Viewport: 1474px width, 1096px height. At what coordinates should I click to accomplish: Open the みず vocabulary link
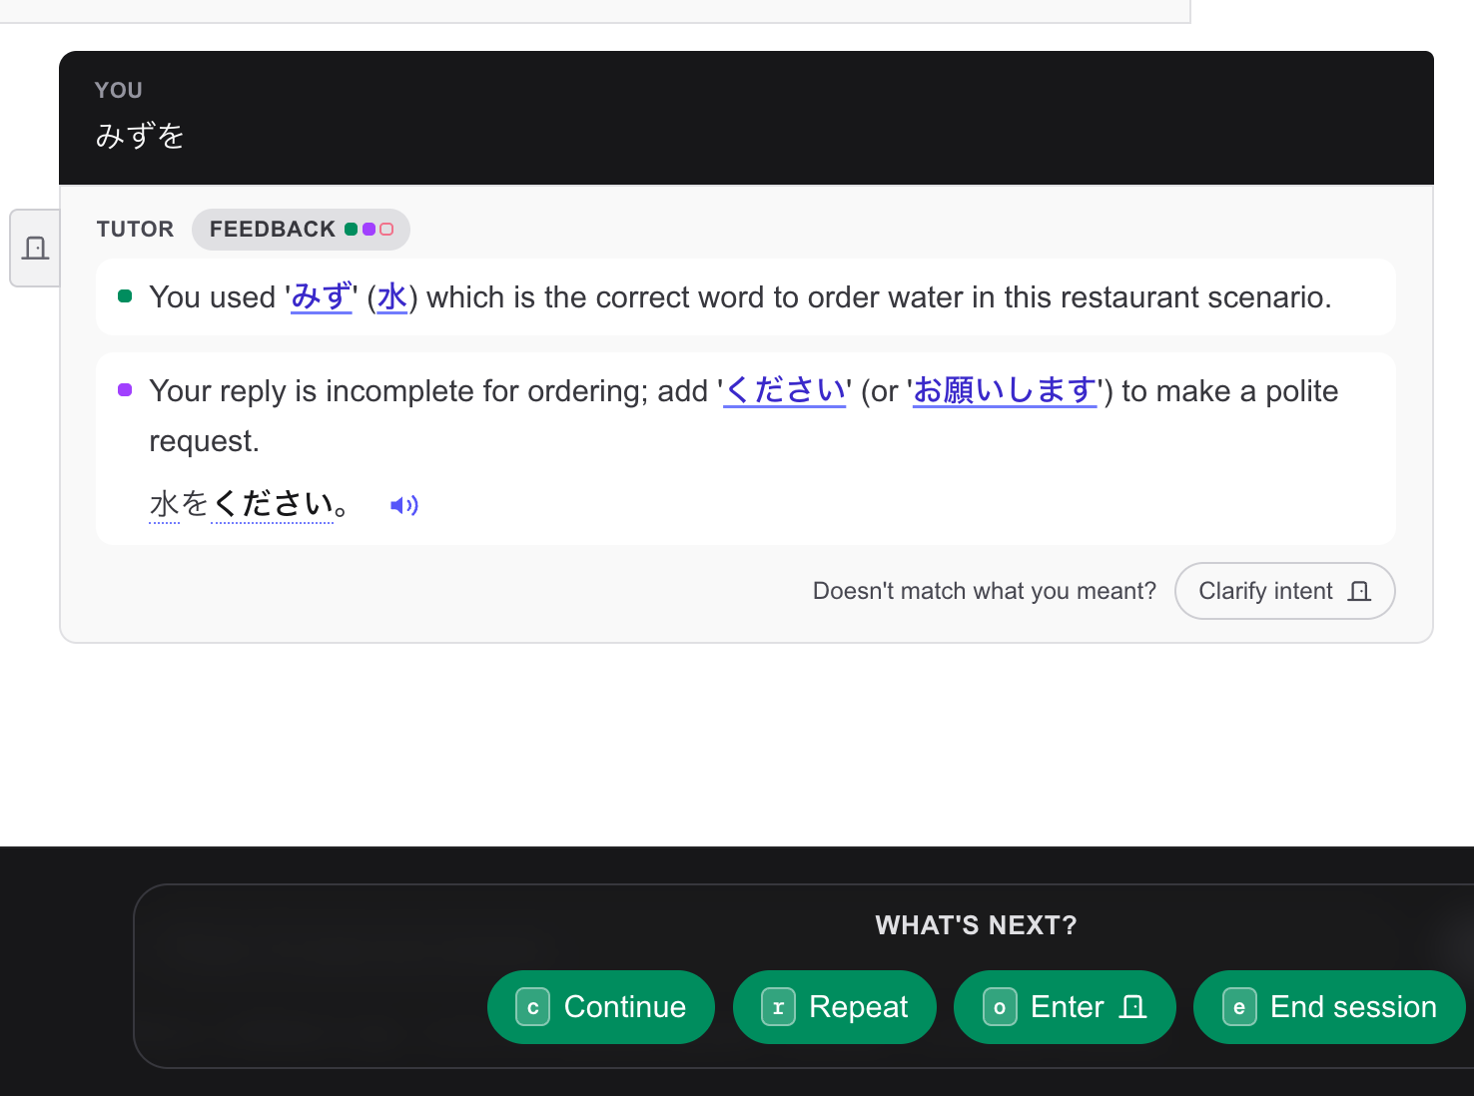tap(322, 296)
